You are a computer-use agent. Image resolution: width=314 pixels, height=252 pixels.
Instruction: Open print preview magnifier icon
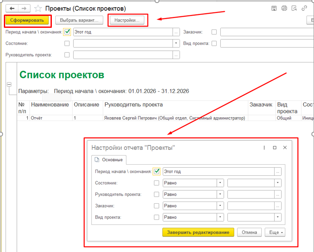click(x=294, y=8)
